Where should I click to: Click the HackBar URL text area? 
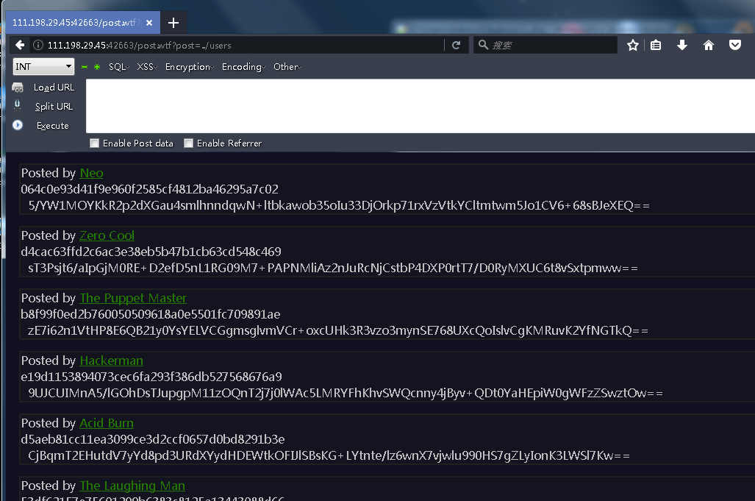click(420, 106)
